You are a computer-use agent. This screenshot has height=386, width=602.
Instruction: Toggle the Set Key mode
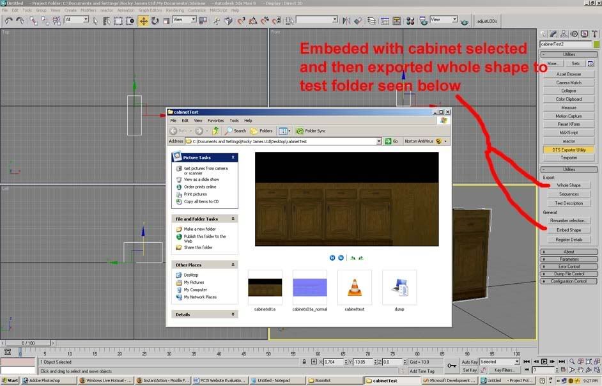coord(470,370)
